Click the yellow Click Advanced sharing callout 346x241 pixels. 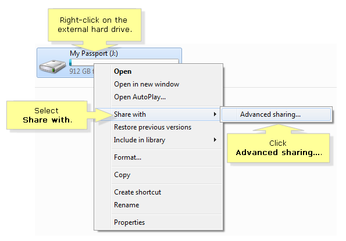(x=279, y=148)
